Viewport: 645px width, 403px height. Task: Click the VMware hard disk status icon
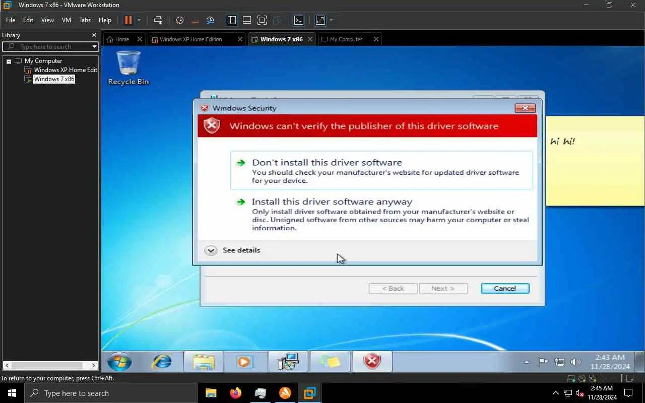(x=571, y=379)
